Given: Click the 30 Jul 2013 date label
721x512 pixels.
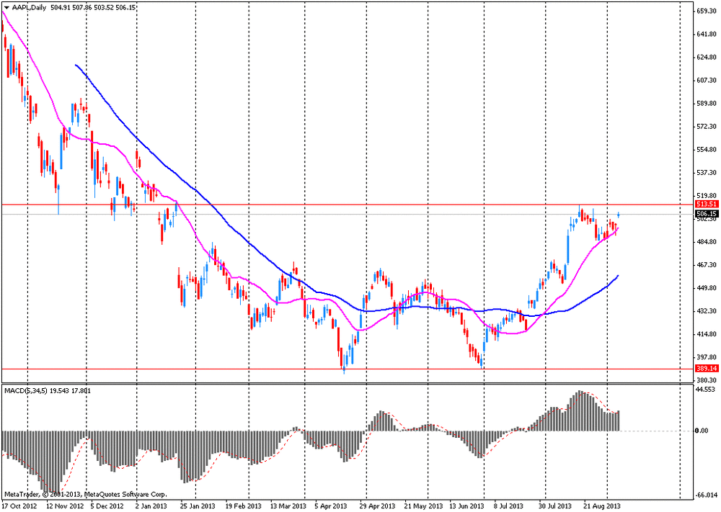Looking at the screenshot, I should [x=556, y=506].
